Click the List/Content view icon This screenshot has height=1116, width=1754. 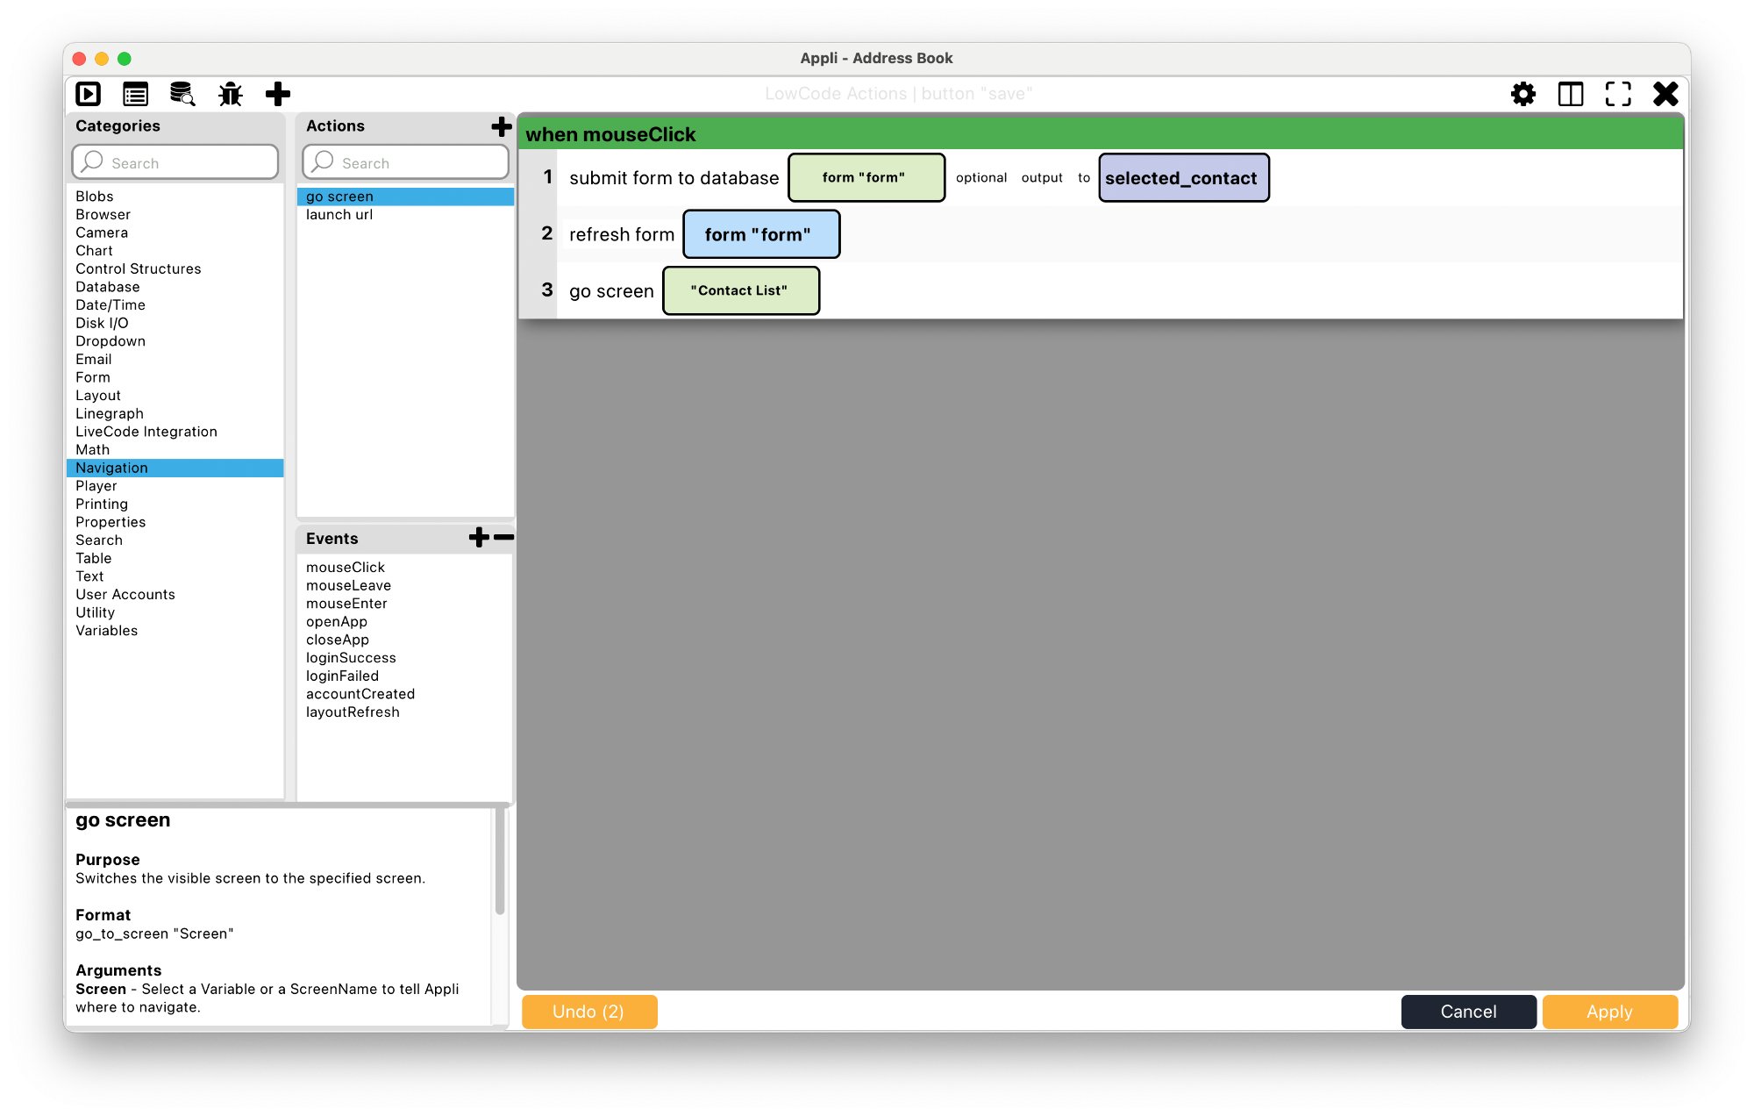tap(138, 93)
